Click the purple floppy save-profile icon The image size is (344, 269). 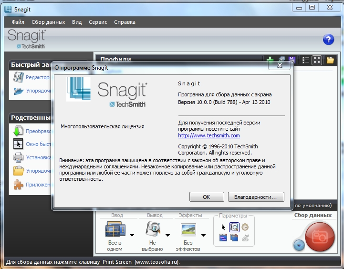[292, 60]
